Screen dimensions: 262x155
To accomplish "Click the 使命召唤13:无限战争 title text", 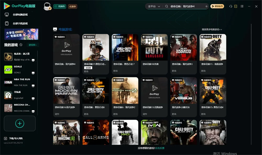I will (152, 107).
